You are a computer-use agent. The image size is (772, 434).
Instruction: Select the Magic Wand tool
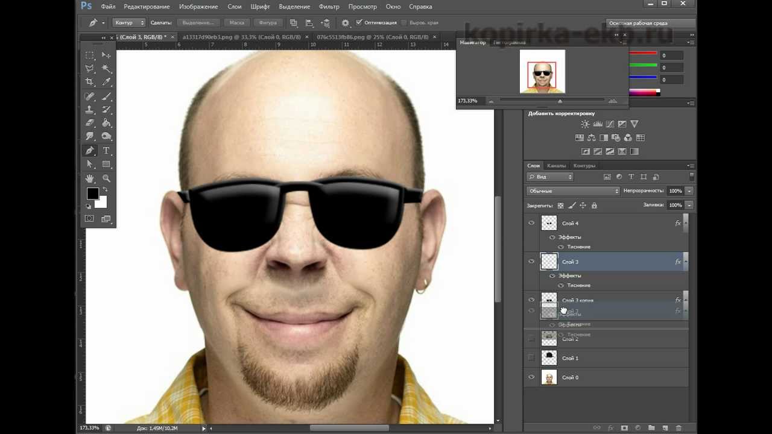107,68
